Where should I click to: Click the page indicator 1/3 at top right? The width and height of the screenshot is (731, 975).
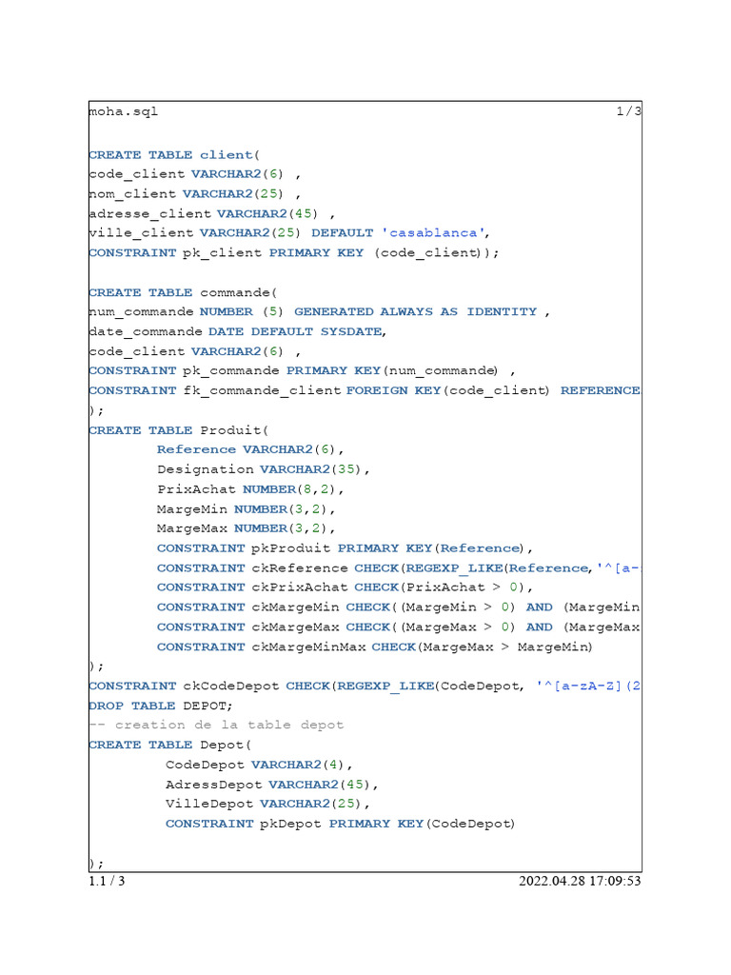click(x=628, y=111)
